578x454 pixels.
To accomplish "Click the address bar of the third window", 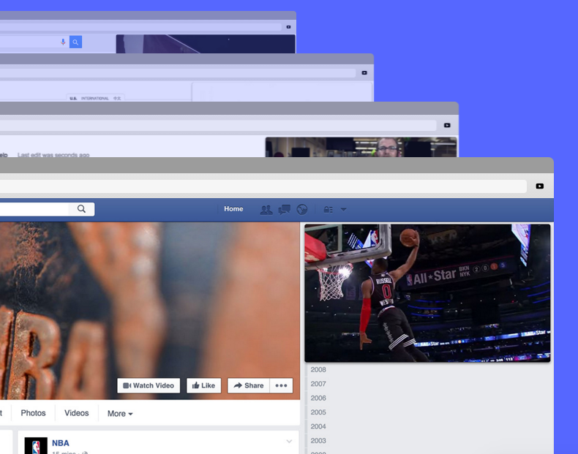I will [218, 126].
